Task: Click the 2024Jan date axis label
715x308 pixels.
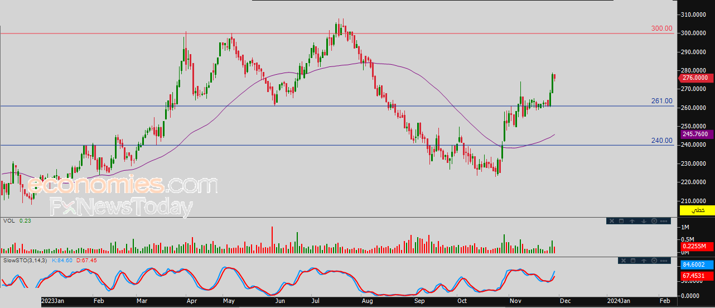Action: point(619,300)
